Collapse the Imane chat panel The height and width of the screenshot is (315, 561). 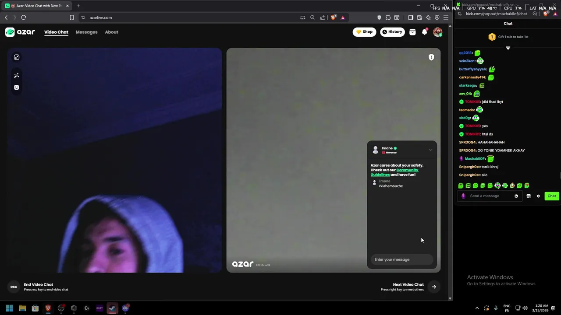pyautogui.click(x=430, y=150)
